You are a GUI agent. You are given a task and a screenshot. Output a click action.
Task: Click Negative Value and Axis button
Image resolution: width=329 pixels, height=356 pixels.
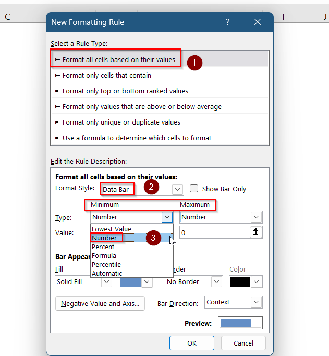pos(100,303)
